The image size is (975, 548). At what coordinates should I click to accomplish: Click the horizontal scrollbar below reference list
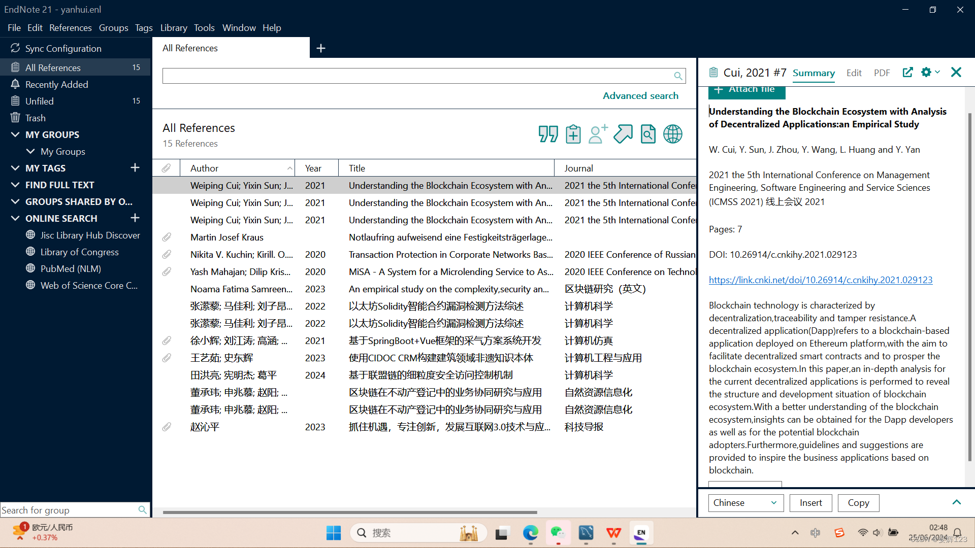pyautogui.click(x=349, y=512)
